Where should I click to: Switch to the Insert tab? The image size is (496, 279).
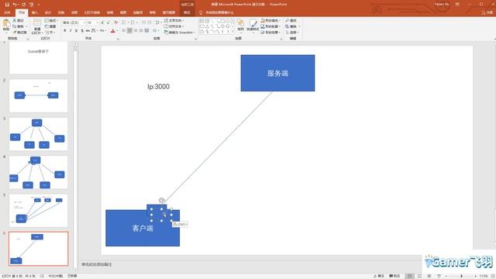pos(35,12)
